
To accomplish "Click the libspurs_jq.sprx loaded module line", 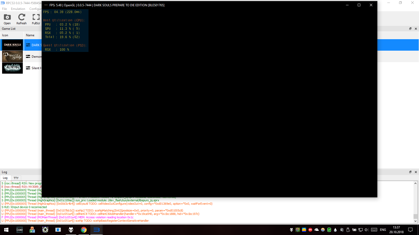I will point(80,200).
